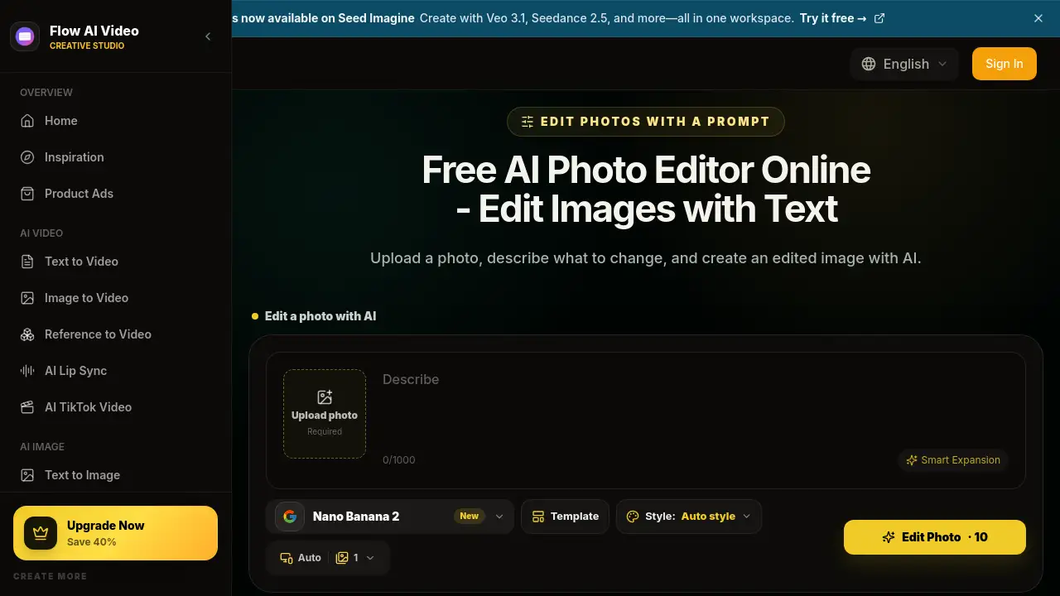This screenshot has width=1060, height=596.
Task: Click the Upgrade Now banner
Action: click(x=115, y=533)
